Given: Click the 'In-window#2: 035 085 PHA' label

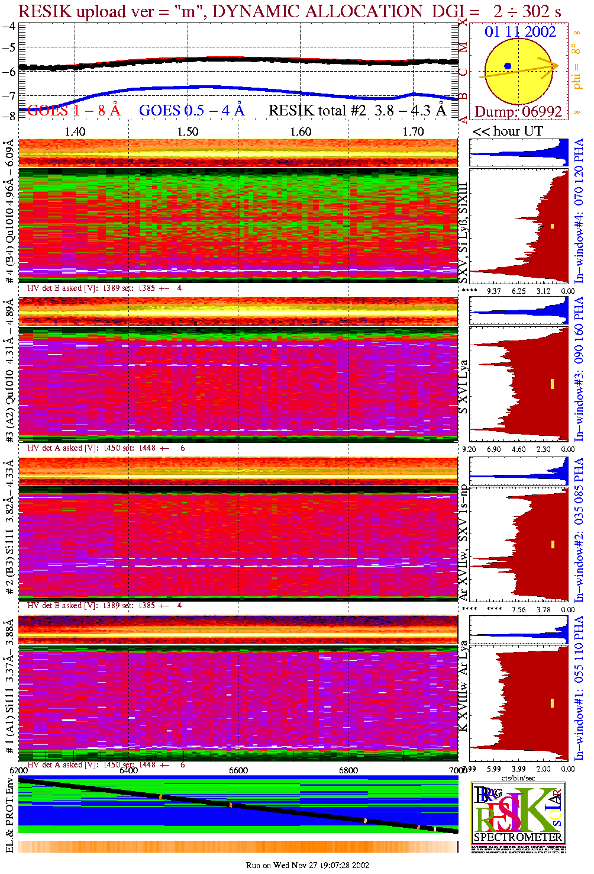Looking at the screenshot, I should point(579,529).
